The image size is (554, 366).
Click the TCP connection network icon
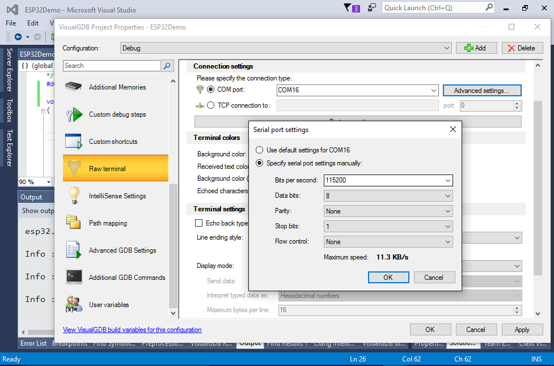(x=200, y=105)
